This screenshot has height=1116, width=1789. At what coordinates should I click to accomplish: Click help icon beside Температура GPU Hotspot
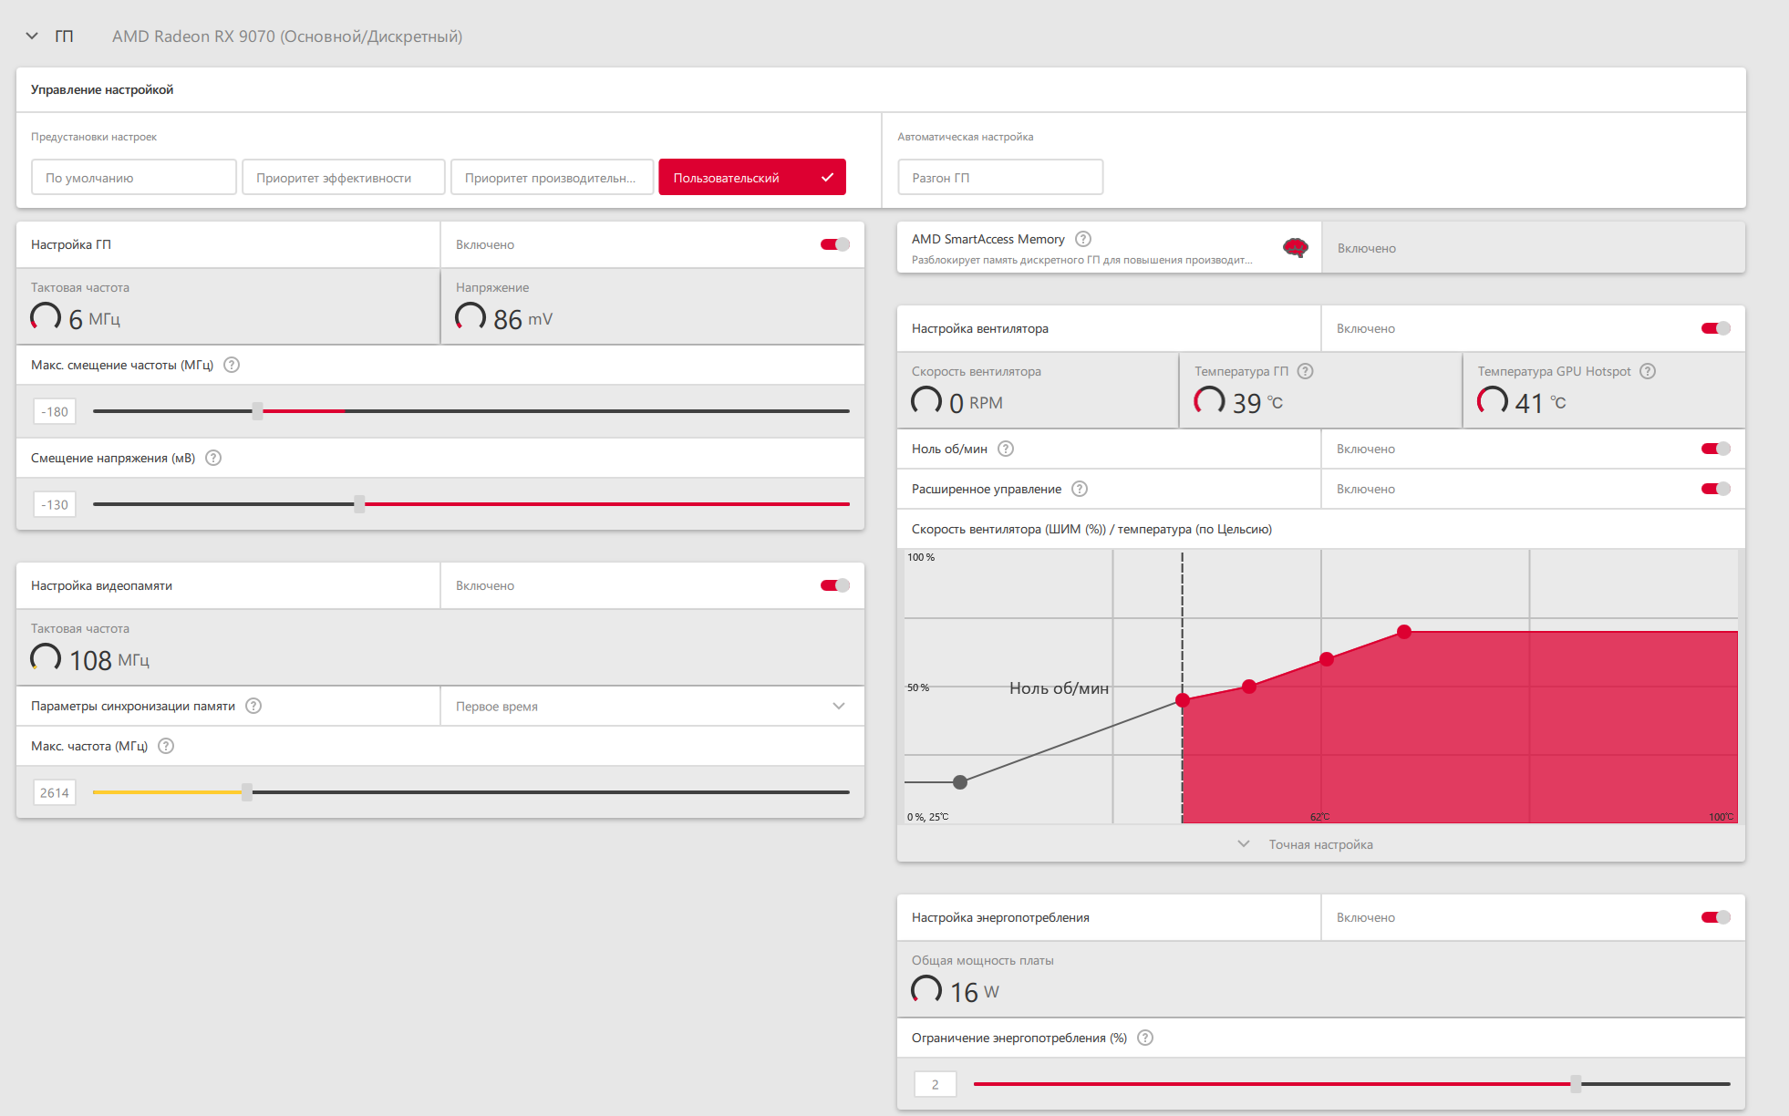click(1648, 371)
